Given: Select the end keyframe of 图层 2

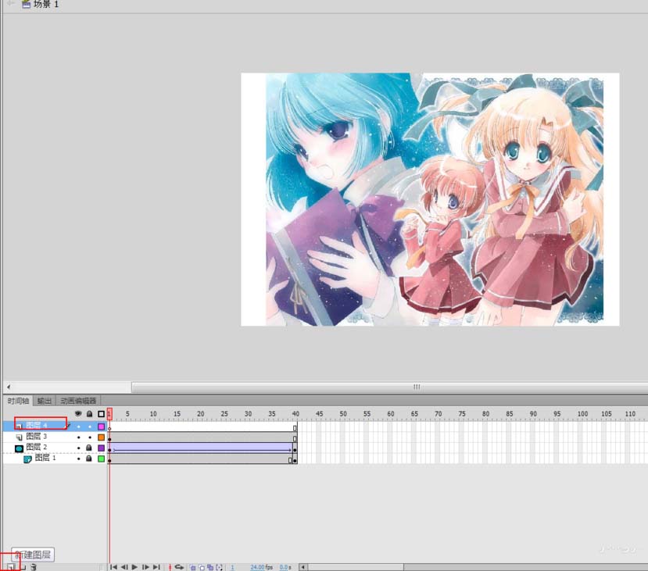Looking at the screenshot, I should point(295,448).
